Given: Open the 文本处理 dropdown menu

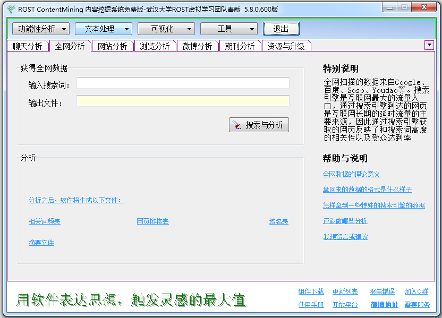Looking at the screenshot, I should [x=104, y=29].
